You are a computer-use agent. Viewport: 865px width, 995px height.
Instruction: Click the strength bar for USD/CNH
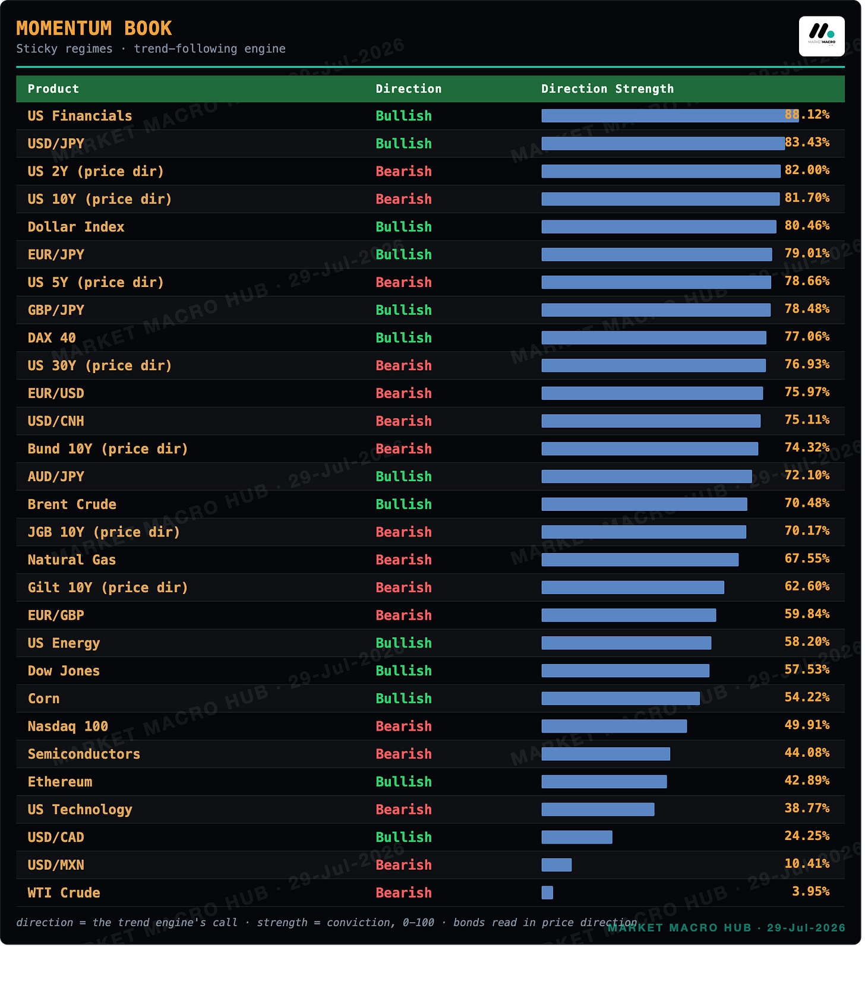pyautogui.click(x=651, y=421)
